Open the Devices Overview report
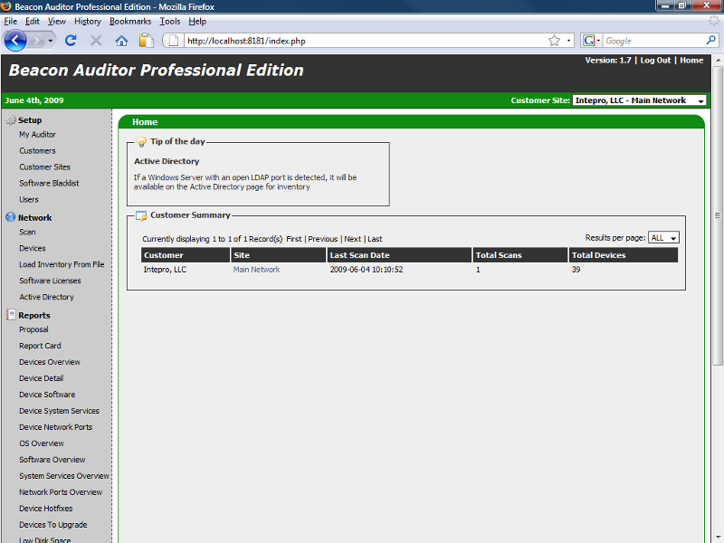724x543 pixels. click(x=50, y=362)
